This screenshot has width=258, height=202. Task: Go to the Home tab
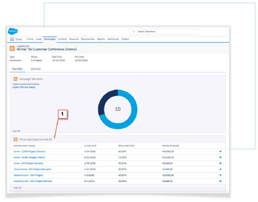coord(30,39)
